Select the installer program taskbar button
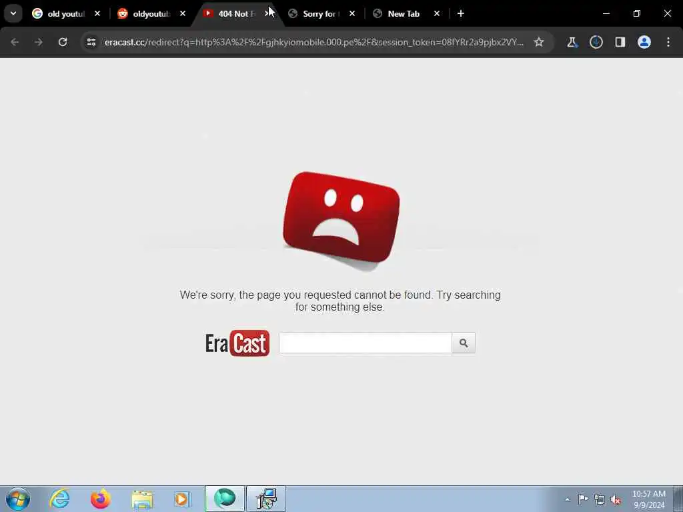The image size is (683, 512). coord(266,499)
